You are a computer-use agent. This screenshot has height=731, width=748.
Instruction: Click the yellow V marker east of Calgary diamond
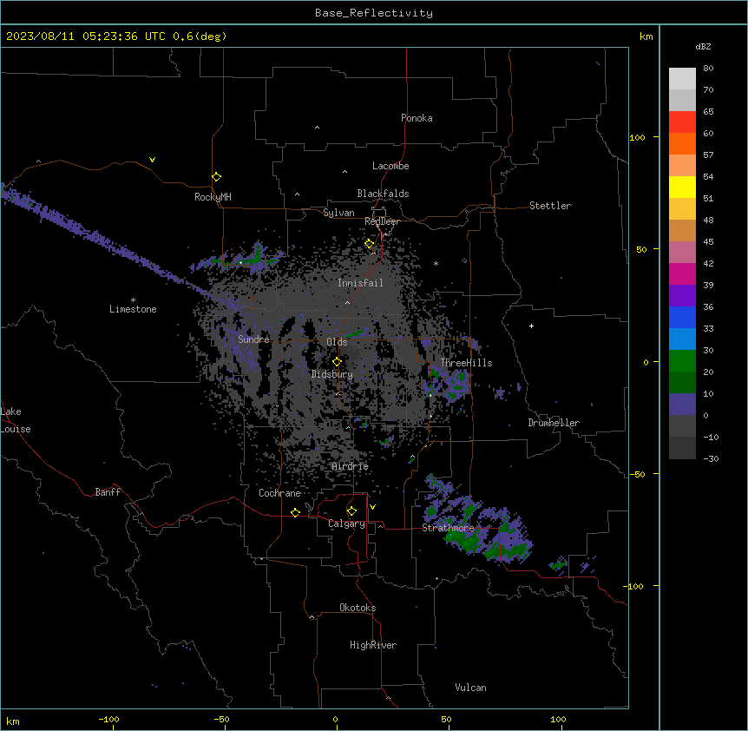point(372,507)
